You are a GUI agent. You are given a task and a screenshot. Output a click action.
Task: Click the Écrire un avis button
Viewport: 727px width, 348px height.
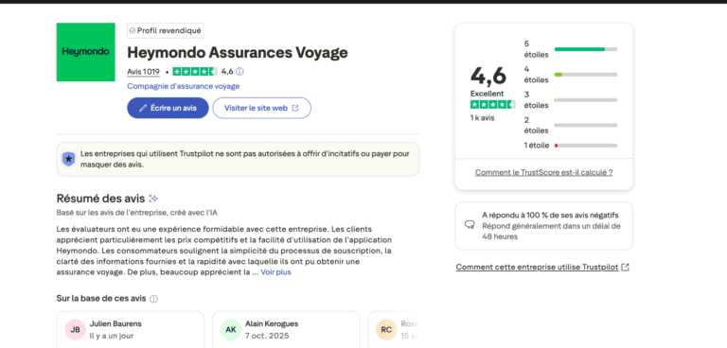(168, 108)
